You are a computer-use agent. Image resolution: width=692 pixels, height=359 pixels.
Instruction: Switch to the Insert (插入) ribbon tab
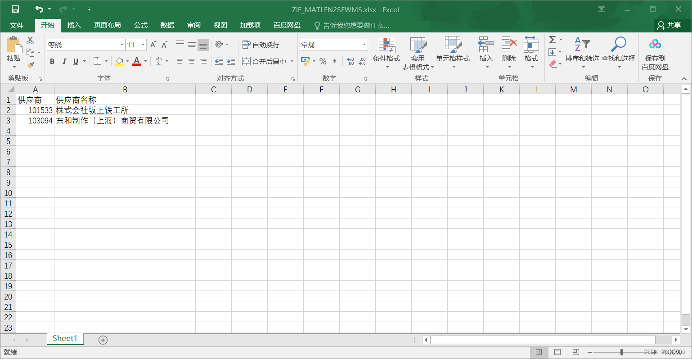coord(74,25)
